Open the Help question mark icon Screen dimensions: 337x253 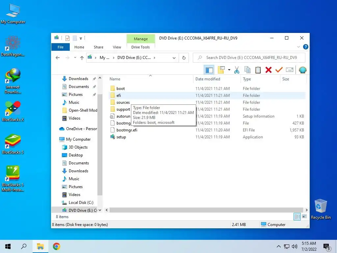[306, 47]
